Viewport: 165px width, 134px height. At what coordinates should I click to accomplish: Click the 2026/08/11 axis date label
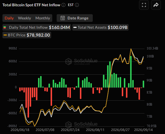(95, 130)
